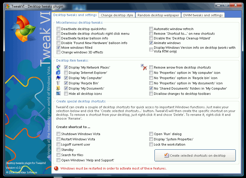246x178 pixels.
Task: Minimize the TweakVI window
Action: (x=218, y=5)
